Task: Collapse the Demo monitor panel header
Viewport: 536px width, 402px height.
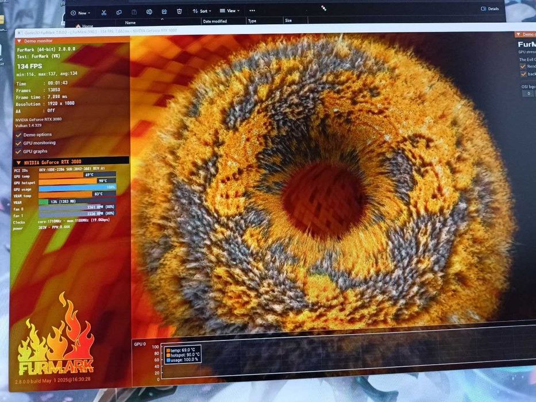Action: point(19,41)
